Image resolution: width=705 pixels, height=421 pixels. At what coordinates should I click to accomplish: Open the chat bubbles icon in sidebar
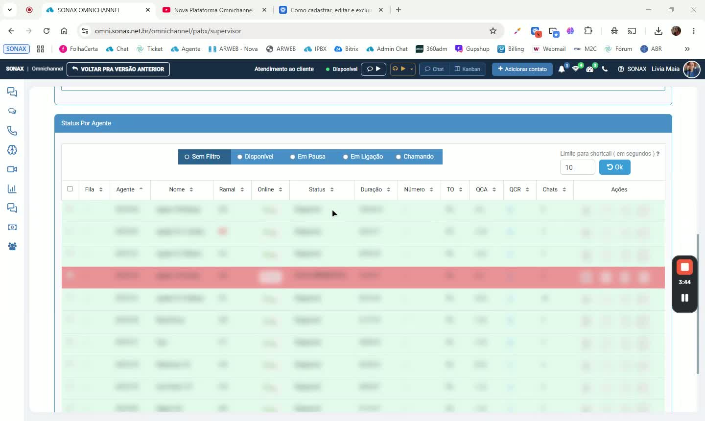12,111
